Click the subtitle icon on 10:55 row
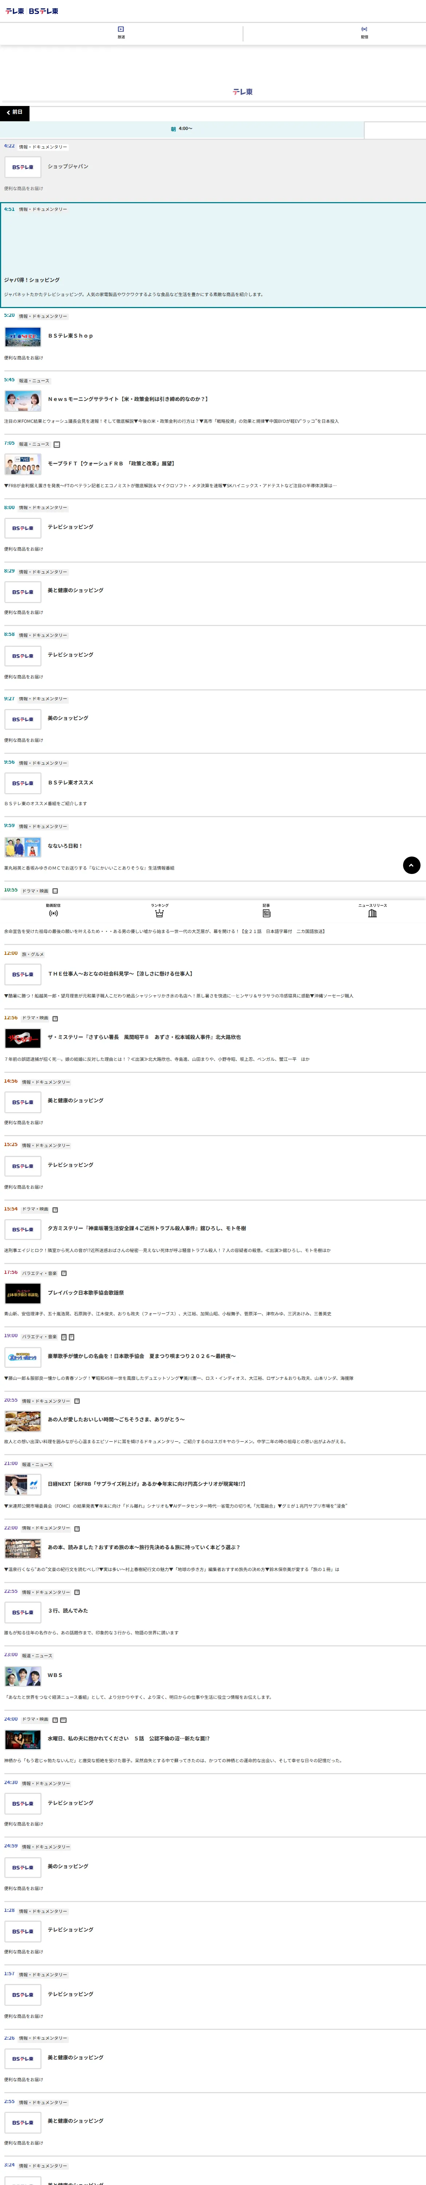The width and height of the screenshot is (426, 2185). click(55, 891)
